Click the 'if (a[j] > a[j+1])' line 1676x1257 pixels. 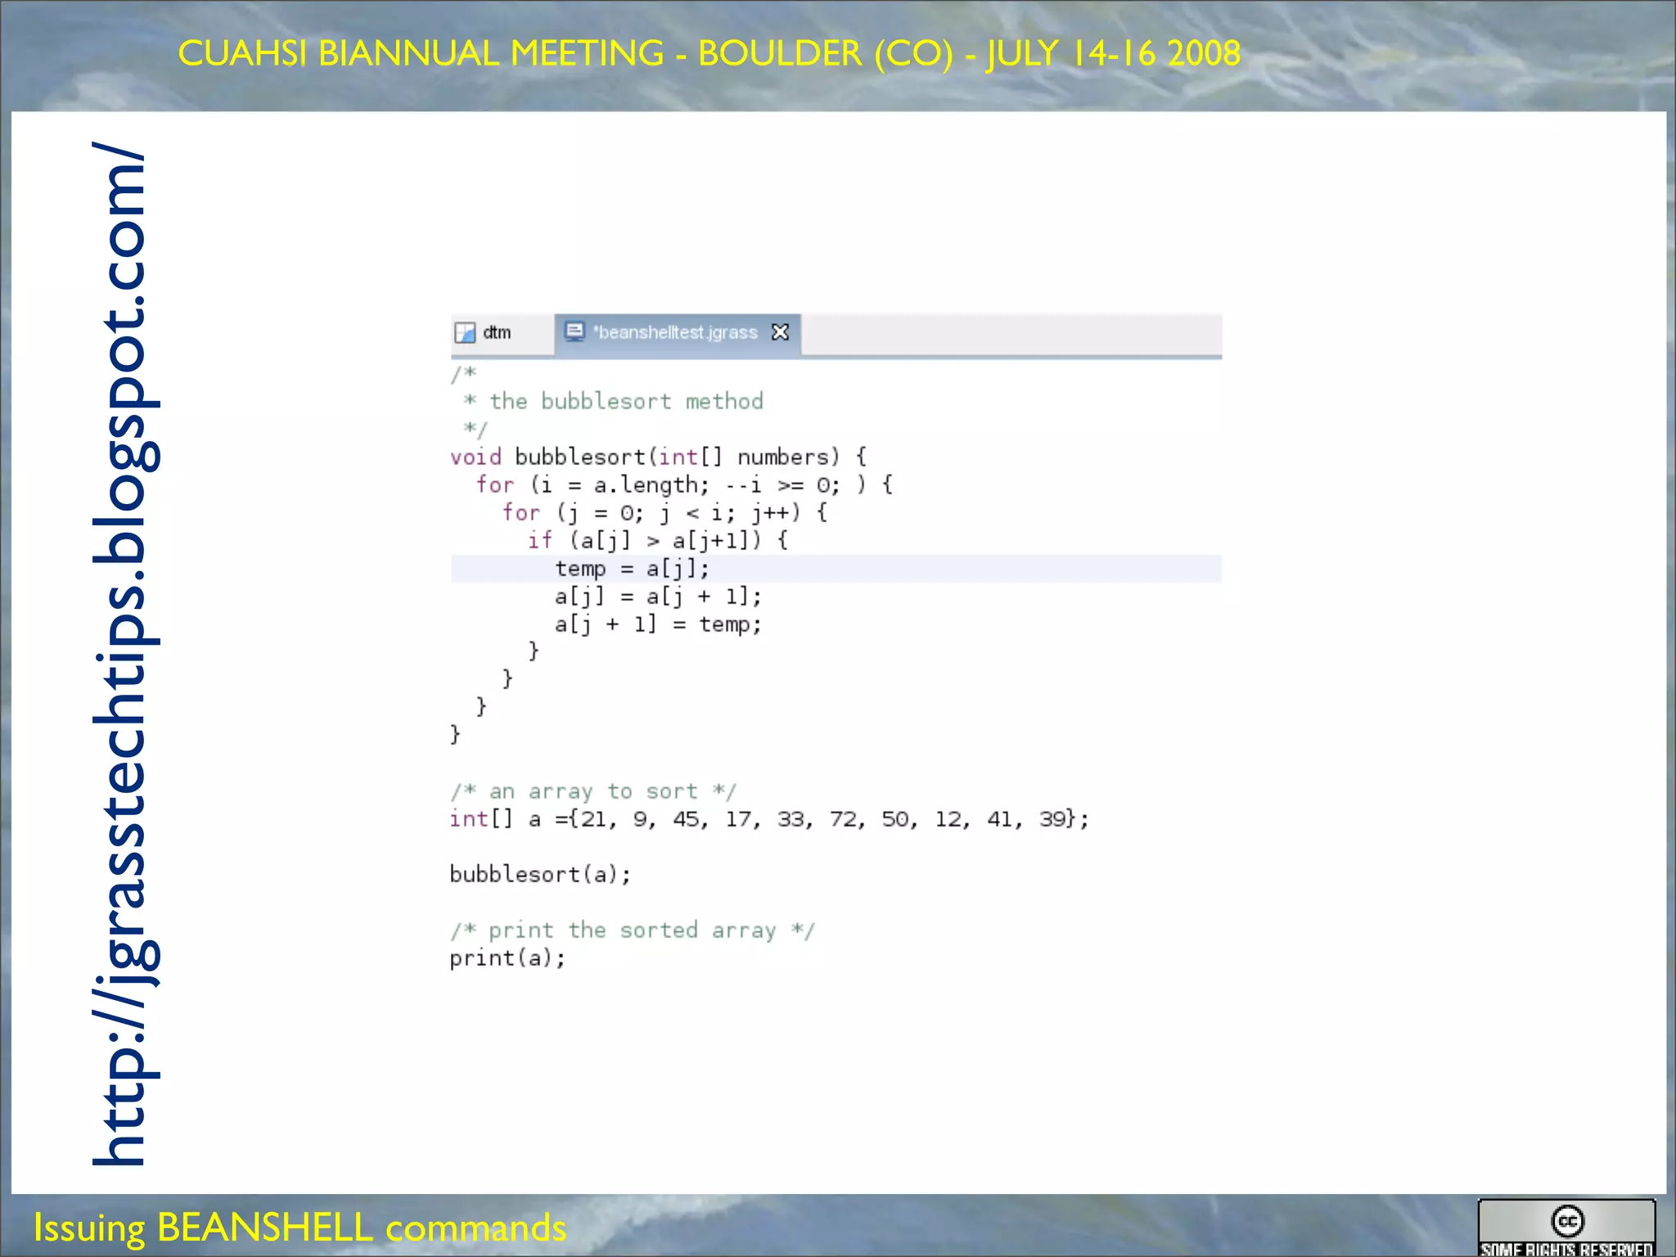click(657, 540)
